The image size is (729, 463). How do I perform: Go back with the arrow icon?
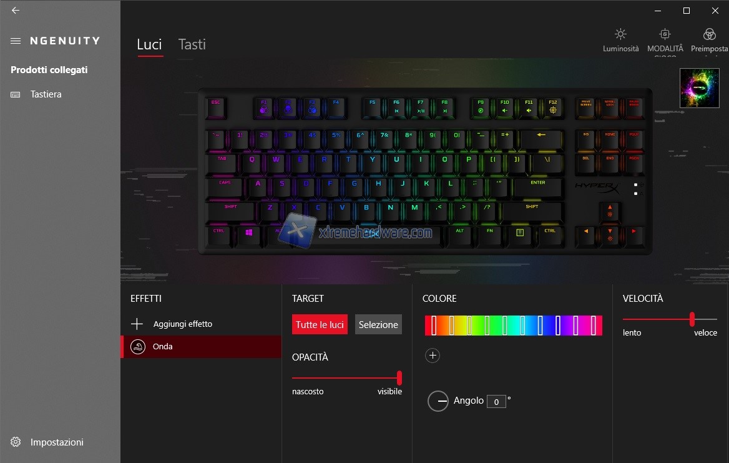(x=16, y=10)
